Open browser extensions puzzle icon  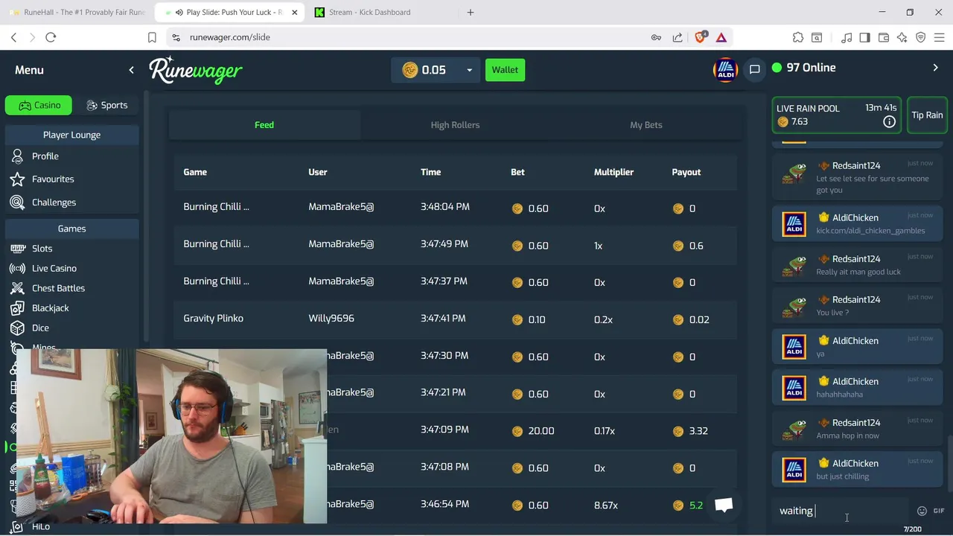(798, 37)
